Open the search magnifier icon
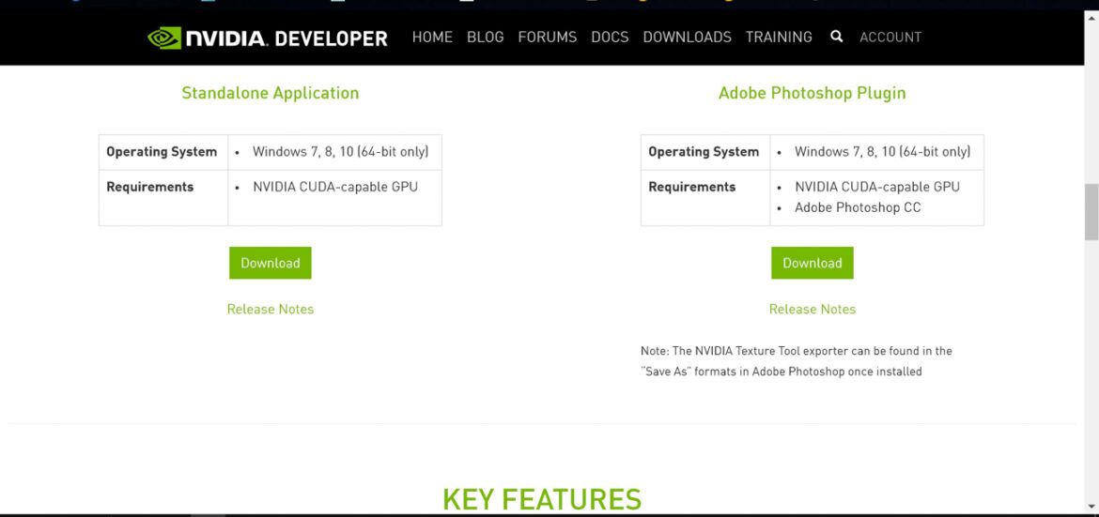 pos(836,37)
